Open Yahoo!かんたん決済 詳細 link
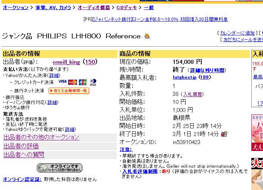This screenshot has width=263, height=190. pyautogui.click(x=54, y=75)
